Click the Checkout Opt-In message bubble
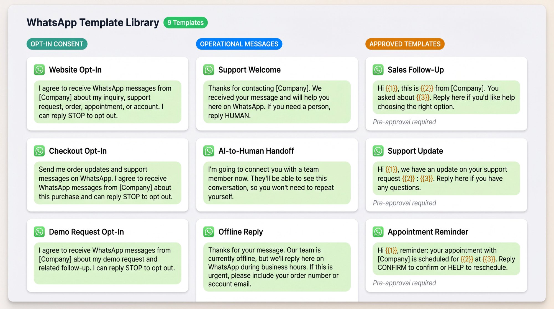This screenshot has width=554, height=309. coord(107,183)
